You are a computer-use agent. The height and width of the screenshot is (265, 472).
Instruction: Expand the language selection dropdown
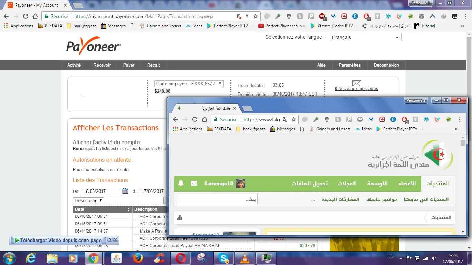click(x=365, y=37)
